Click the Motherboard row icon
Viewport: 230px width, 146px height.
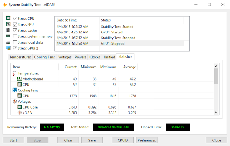pos(19,79)
